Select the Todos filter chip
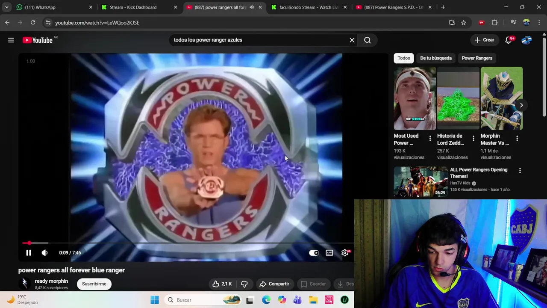This screenshot has height=308, width=547. (x=404, y=58)
